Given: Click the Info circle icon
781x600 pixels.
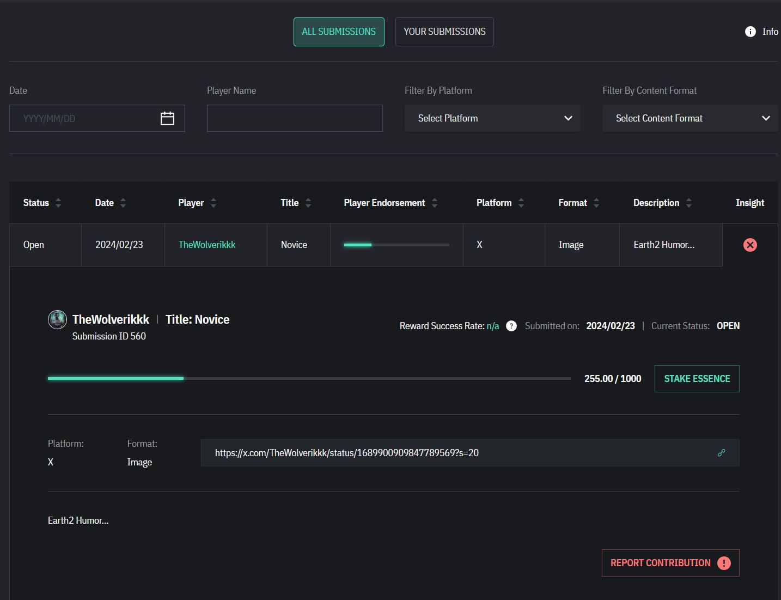Looking at the screenshot, I should (750, 32).
